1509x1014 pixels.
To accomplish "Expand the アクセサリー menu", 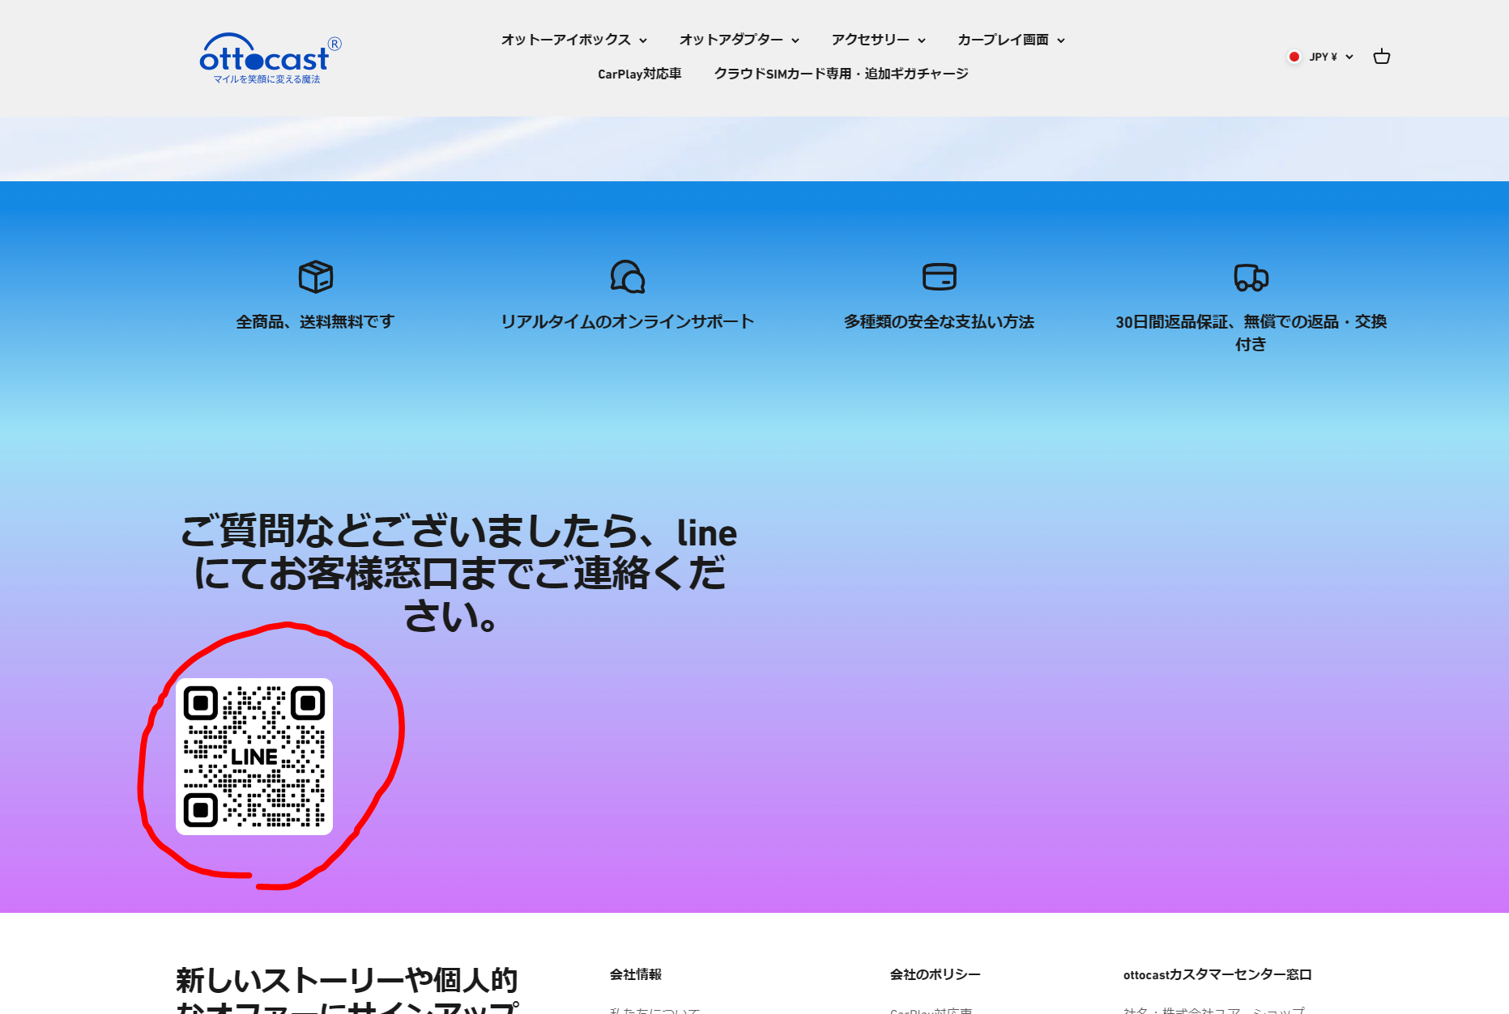I will pos(879,40).
